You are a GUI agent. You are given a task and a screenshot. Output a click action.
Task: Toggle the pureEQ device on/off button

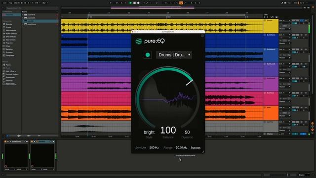point(32,142)
